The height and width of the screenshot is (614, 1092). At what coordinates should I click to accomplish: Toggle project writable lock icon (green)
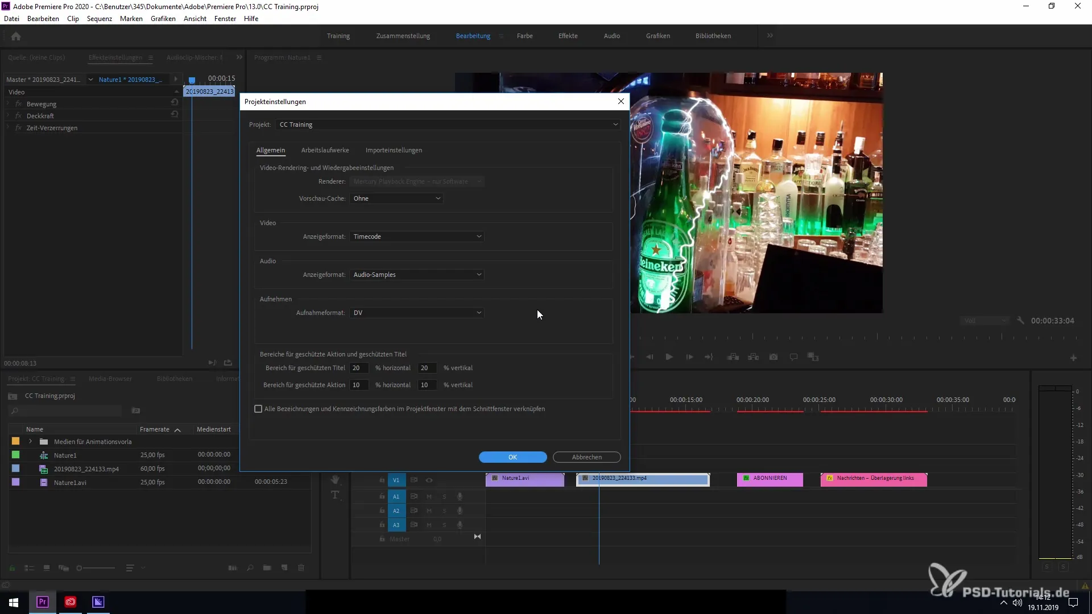[12, 568]
